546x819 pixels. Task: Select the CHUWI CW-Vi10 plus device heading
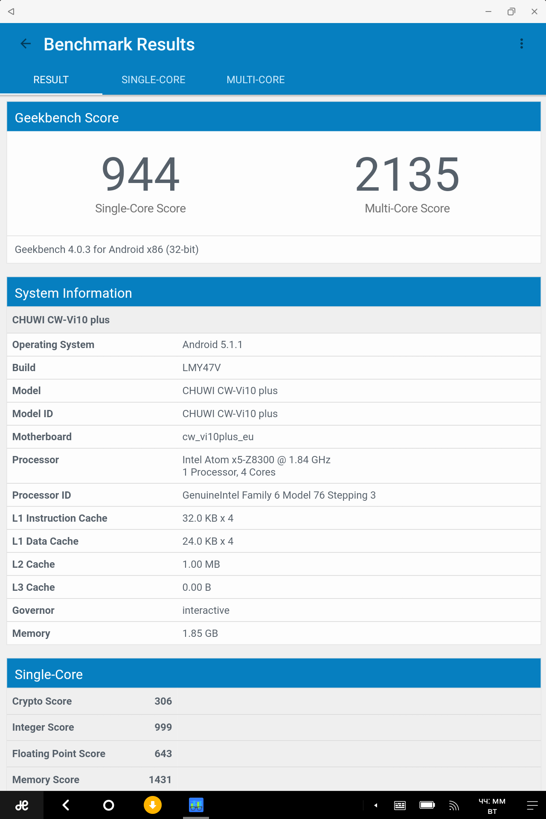[x=61, y=320]
